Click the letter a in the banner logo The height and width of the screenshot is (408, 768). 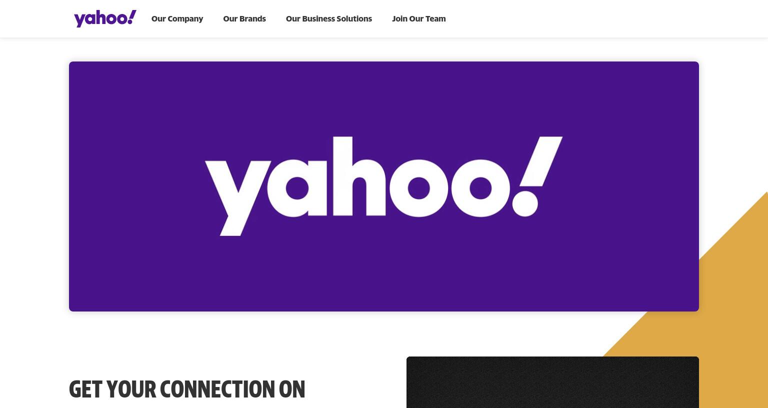(x=296, y=187)
